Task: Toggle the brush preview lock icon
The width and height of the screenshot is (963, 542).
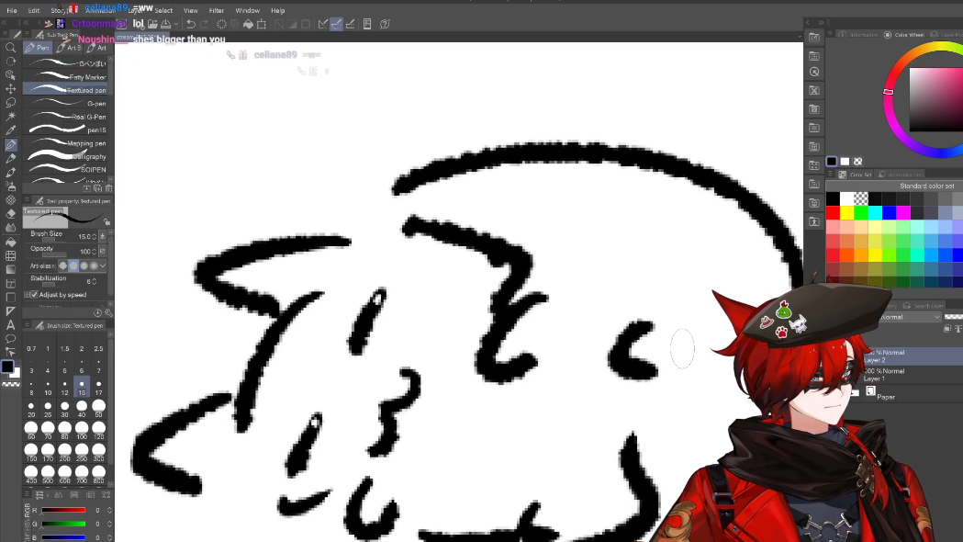Action: click(x=106, y=221)
